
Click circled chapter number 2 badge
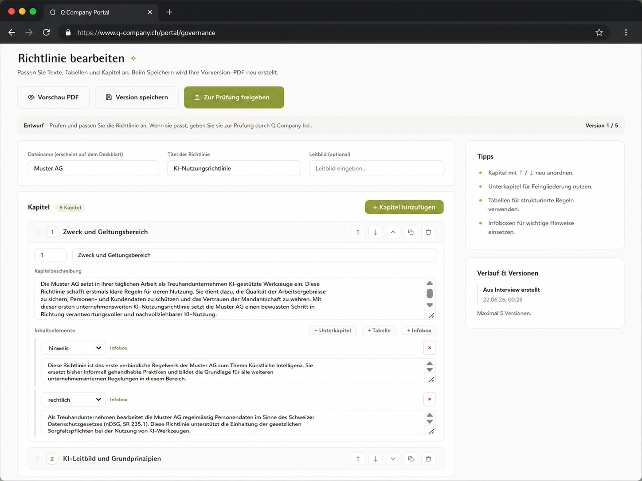[52, 459]
